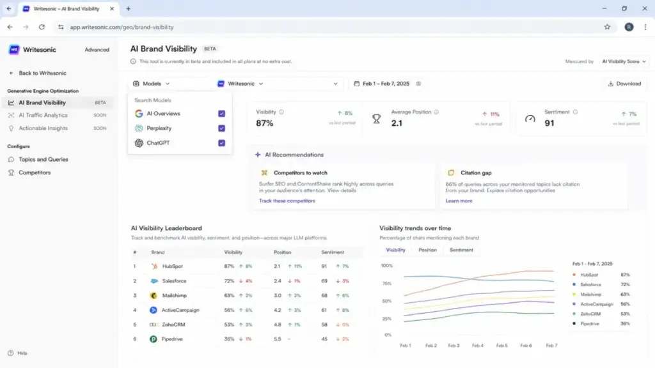Image resolution: width=655 pixels, height=368 pixels.
Task: Click the info icon next to Visibility
Action: click(281, 112)
